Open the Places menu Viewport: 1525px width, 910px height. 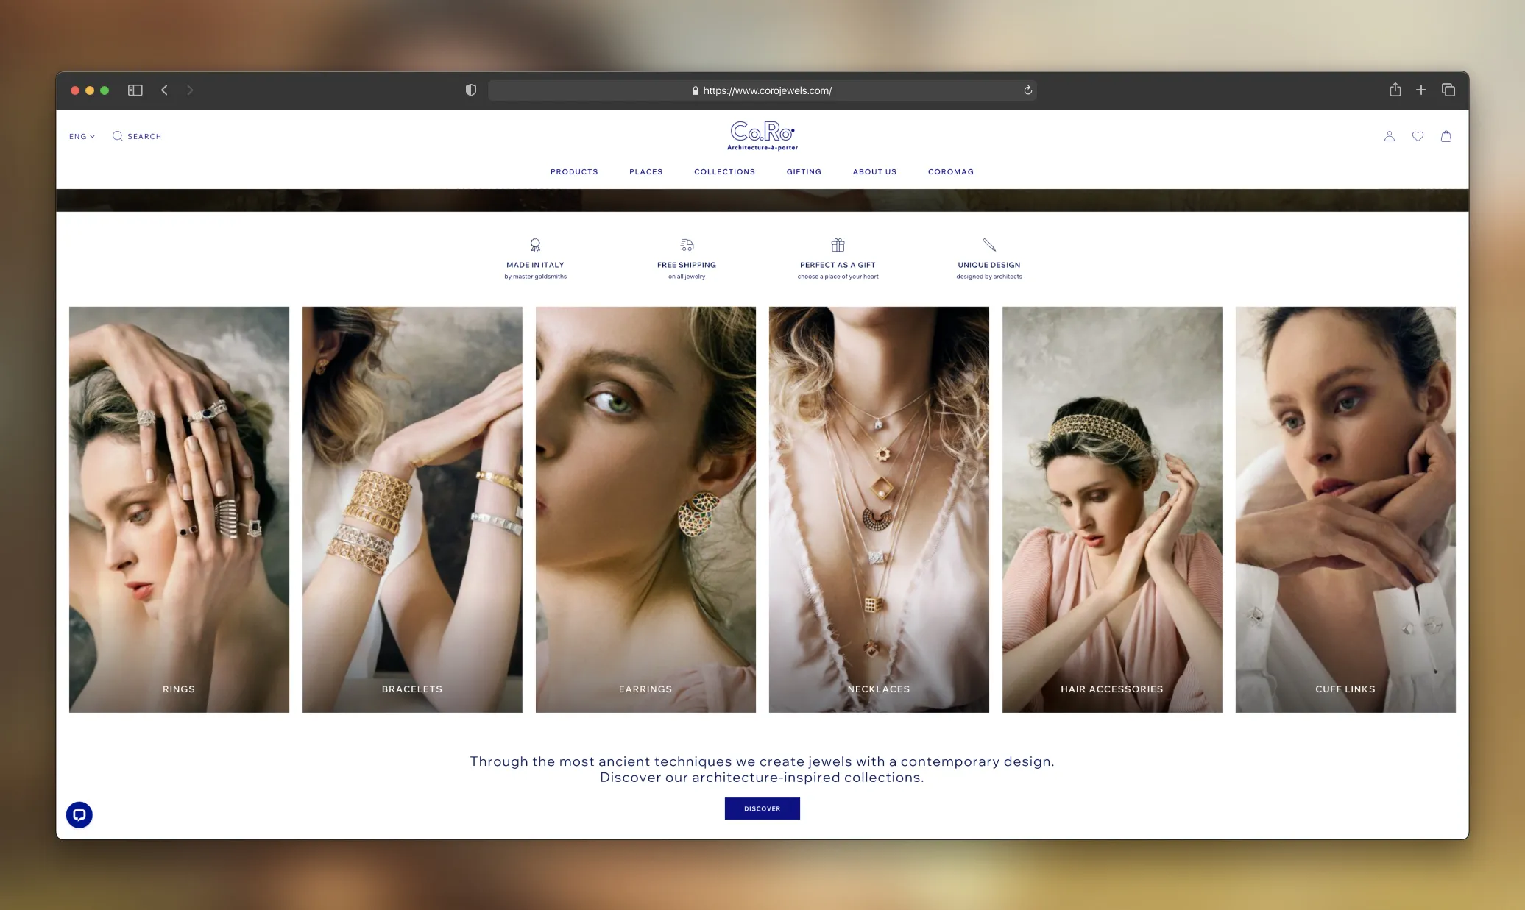click(646, 172)
